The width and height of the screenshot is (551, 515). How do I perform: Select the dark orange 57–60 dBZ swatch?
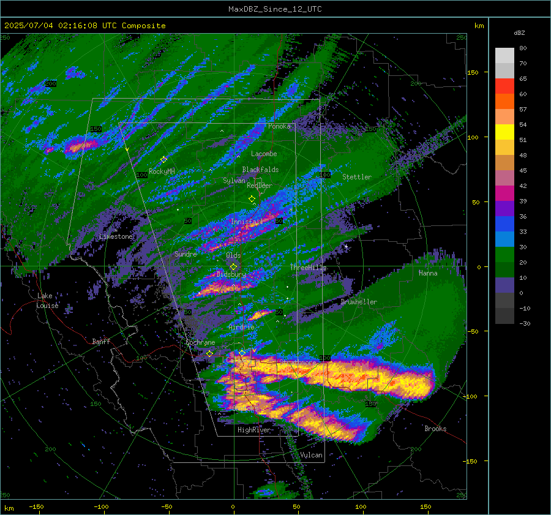click(x=504, y=101)
